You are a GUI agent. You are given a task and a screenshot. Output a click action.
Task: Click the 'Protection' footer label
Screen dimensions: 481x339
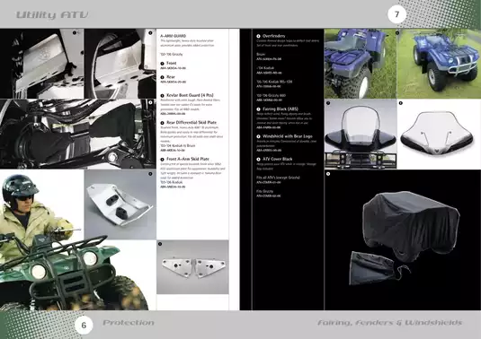coord(129,323)
